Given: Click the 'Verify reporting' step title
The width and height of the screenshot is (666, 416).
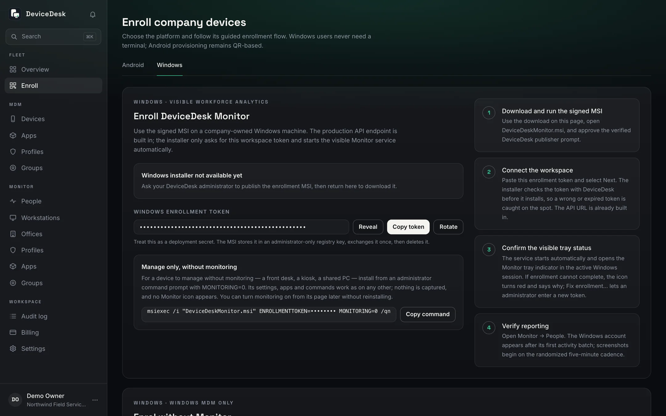Looking at the screenshot, I should coord(525,326).
